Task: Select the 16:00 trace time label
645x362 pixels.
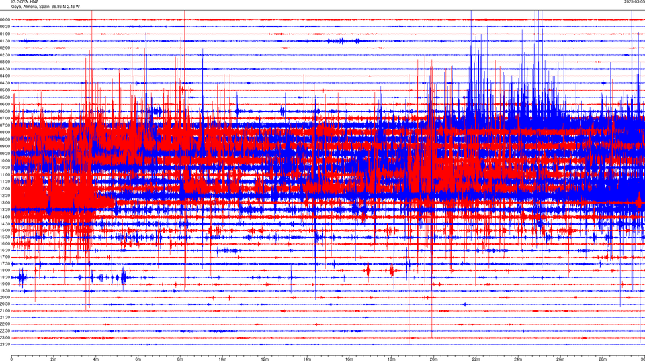Action: 5,243
